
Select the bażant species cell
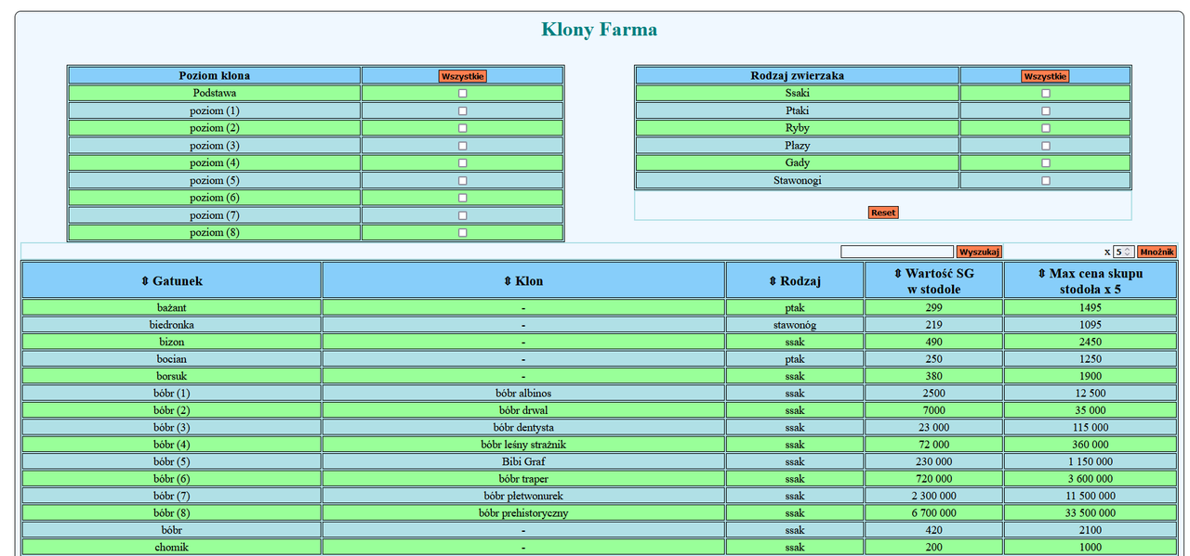tap(171, 307)
